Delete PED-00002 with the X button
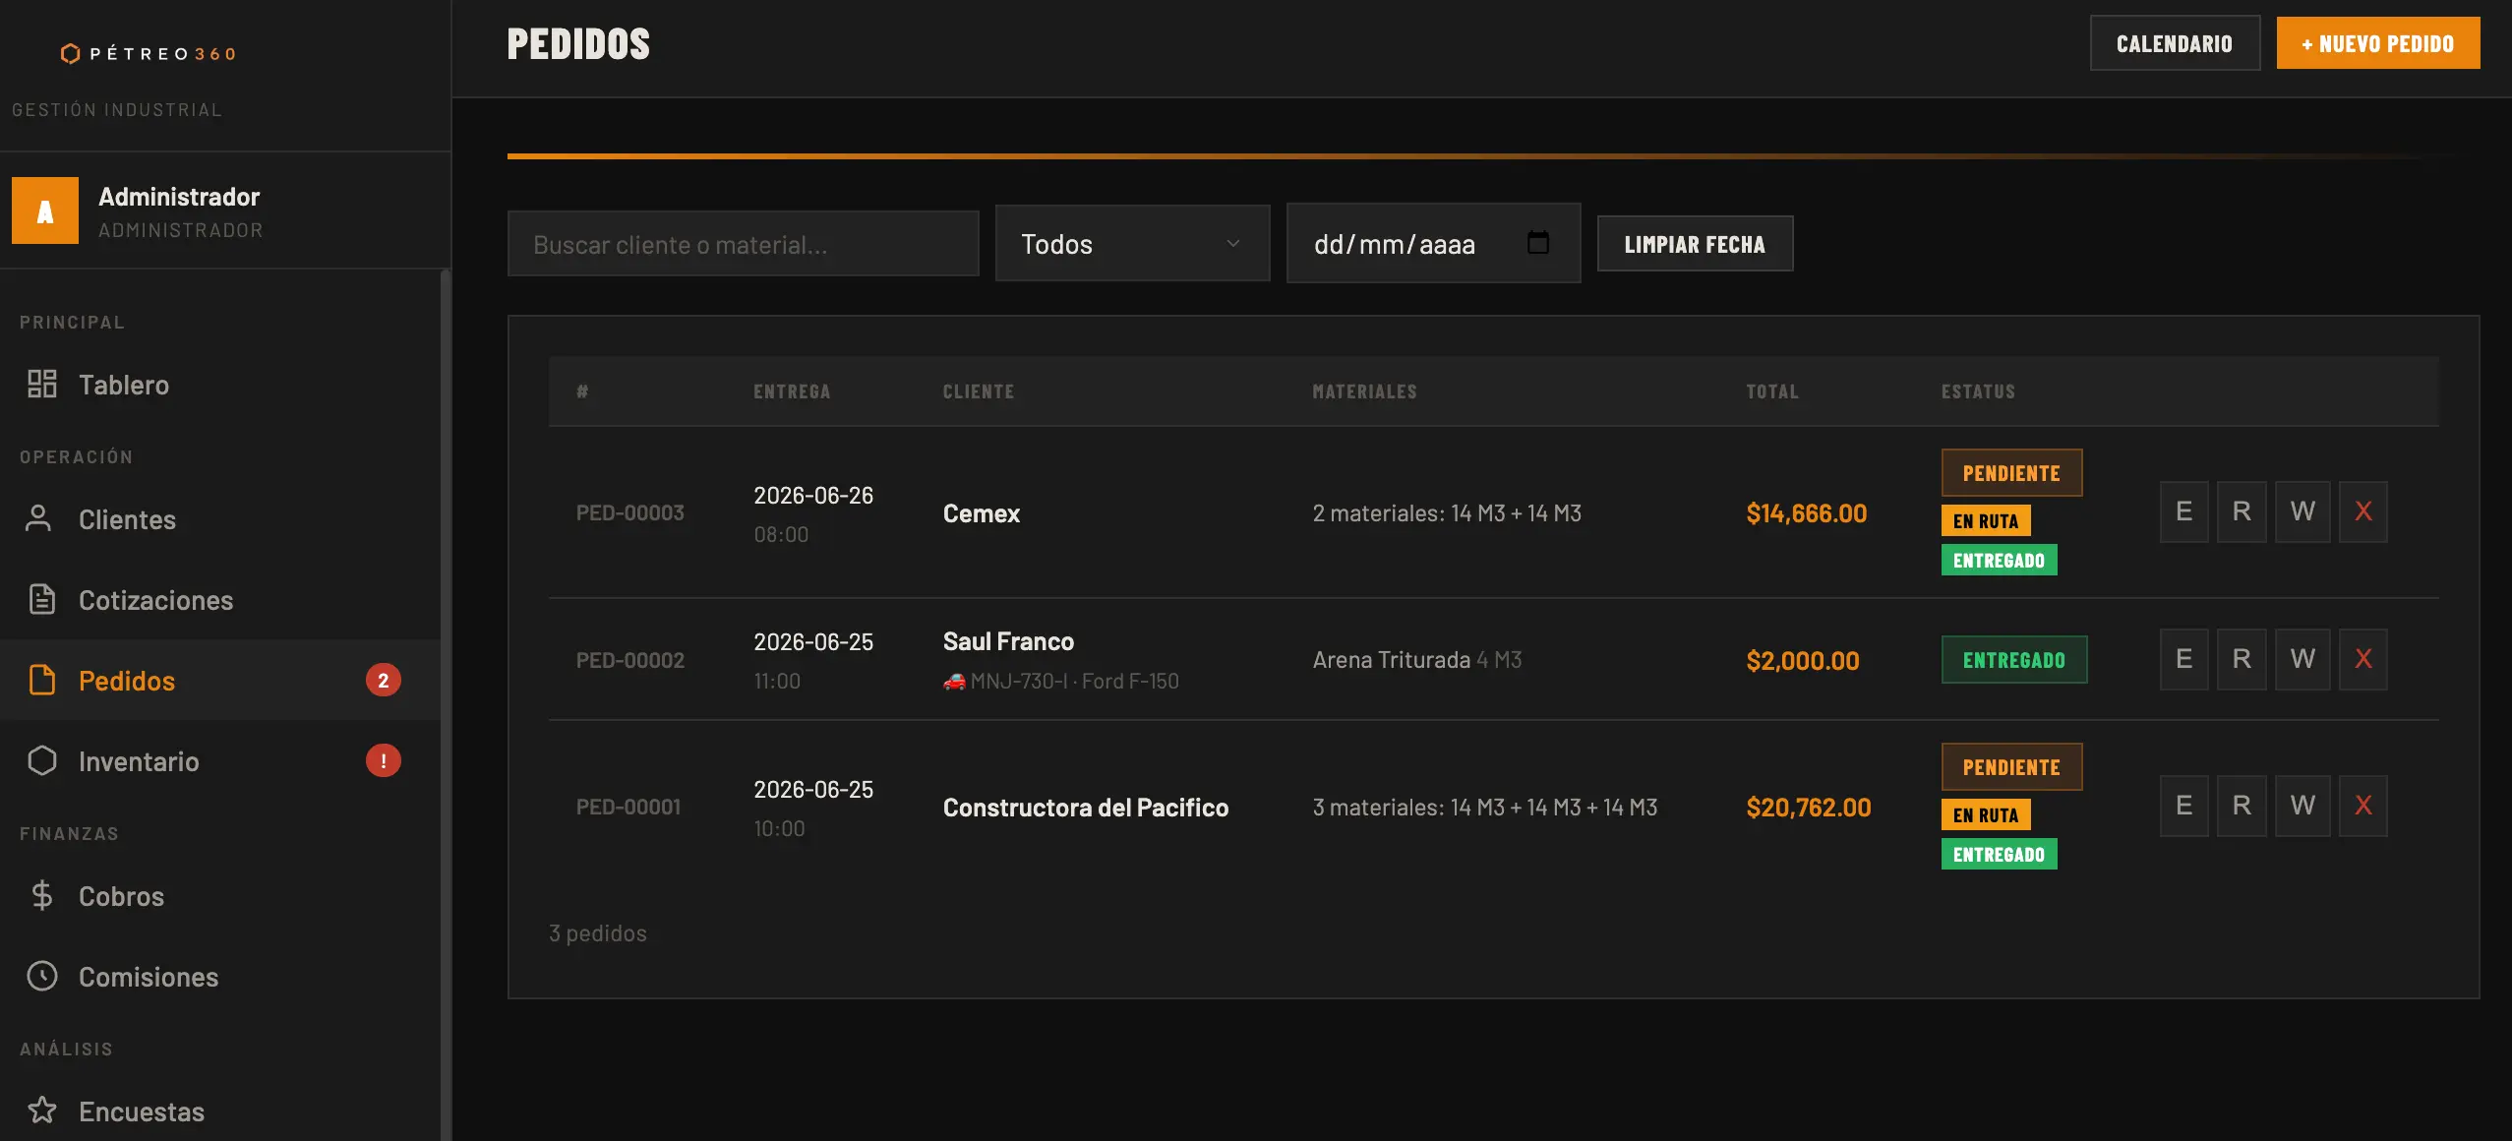The height and width of the screenshot is (1141, 2512). [x=2362, y=659]
